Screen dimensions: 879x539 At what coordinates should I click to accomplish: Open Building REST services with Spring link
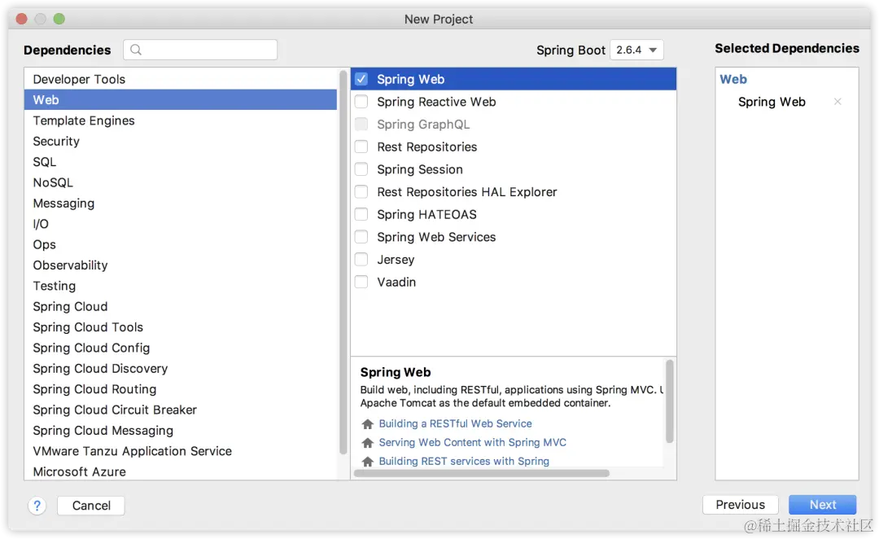tap(464, 462)
